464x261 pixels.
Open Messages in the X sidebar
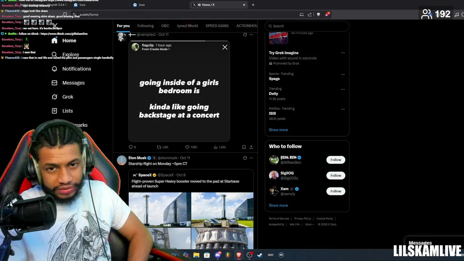68,83
